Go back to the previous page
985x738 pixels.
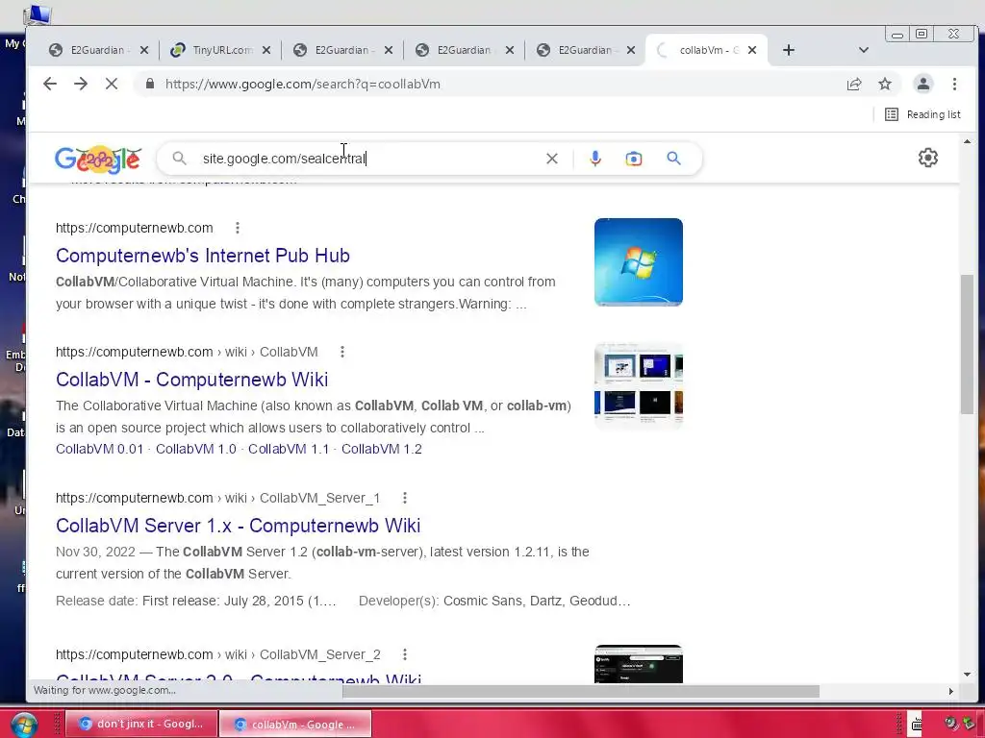[x=50, y=84]
